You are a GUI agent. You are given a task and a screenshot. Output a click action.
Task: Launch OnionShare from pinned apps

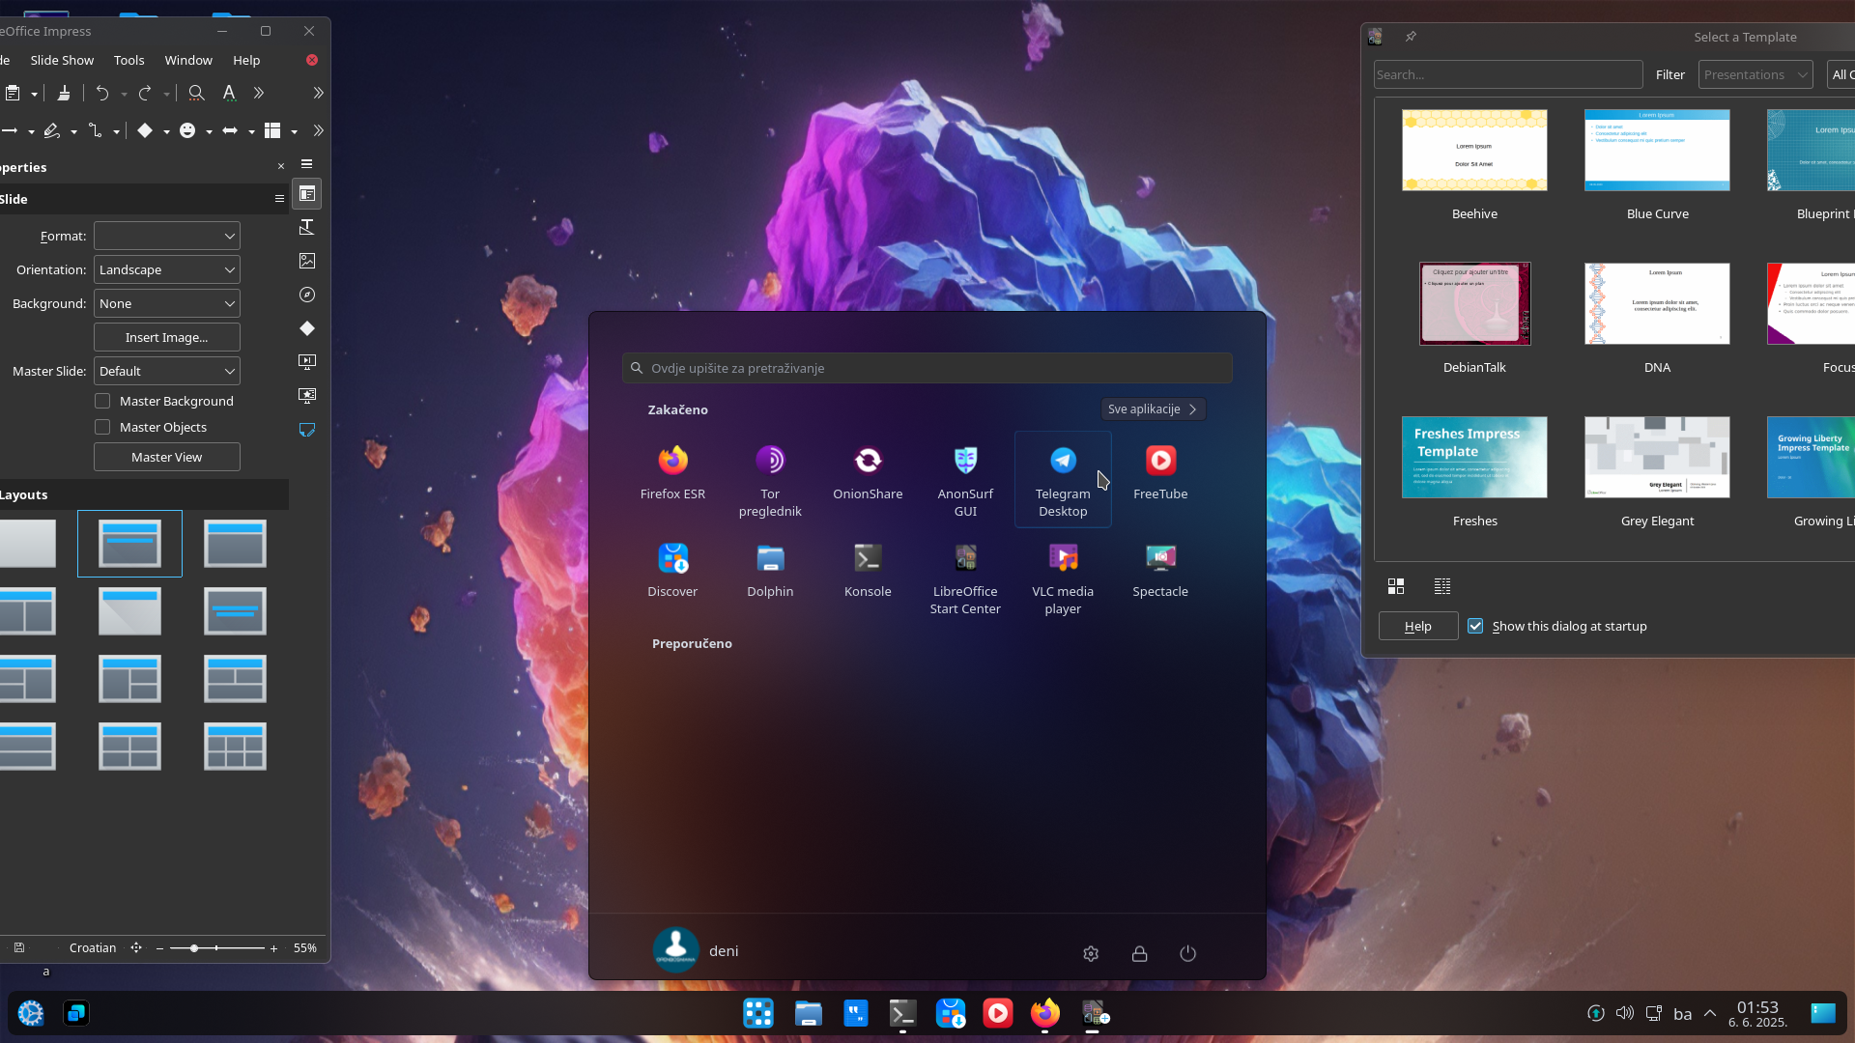(x=868, y=474)
